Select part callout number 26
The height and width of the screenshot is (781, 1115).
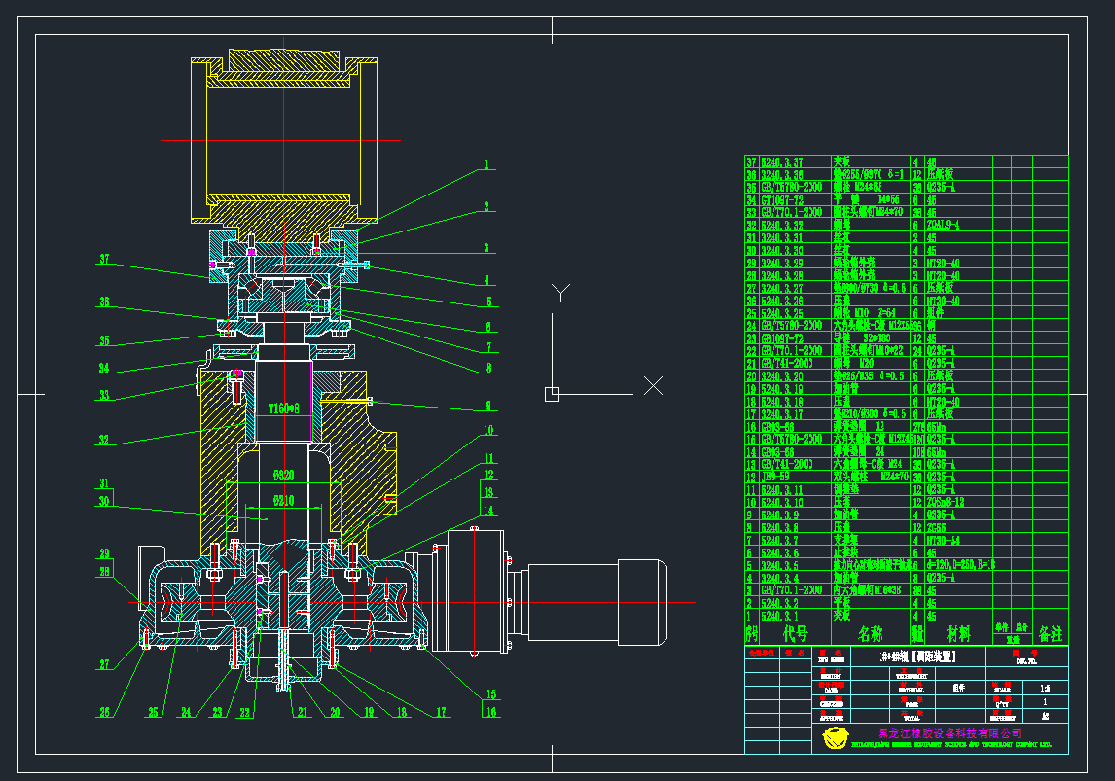click(x=104, y=712)
